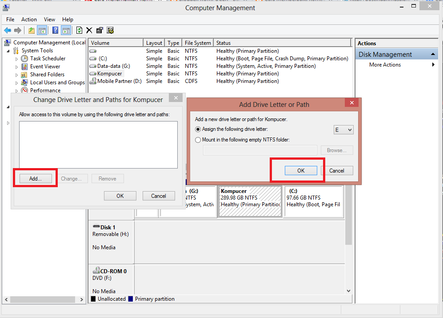Viewport: 443px width, 318px height.
Task: Click the drive letter paths list box
Action: tap(98, 145)
